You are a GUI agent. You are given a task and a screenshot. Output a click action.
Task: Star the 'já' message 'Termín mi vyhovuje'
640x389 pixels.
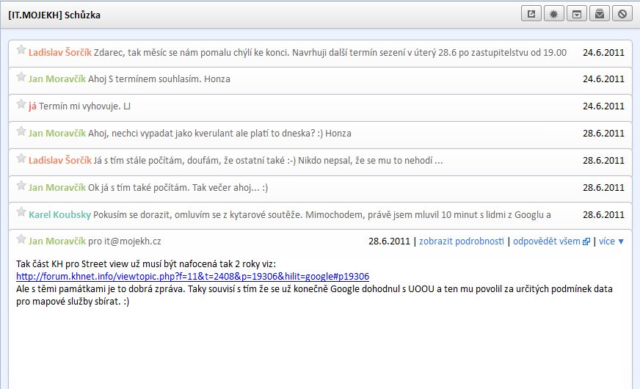tap(21, 104)
